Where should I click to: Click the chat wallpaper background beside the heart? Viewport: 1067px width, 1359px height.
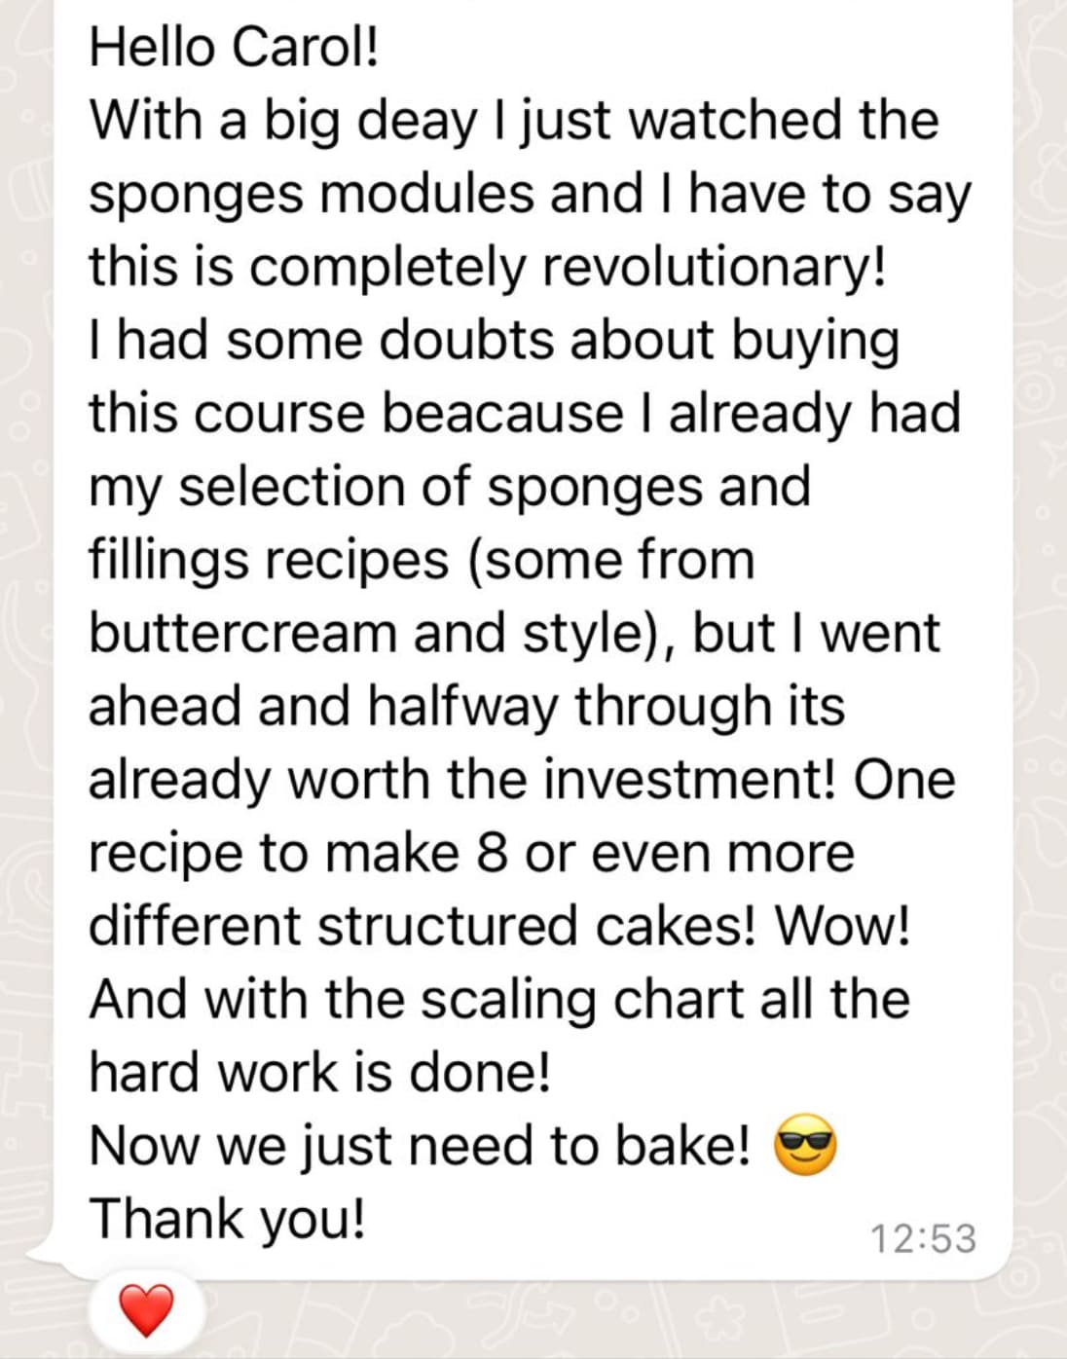pyautogui.click(x=584, y=1319)
